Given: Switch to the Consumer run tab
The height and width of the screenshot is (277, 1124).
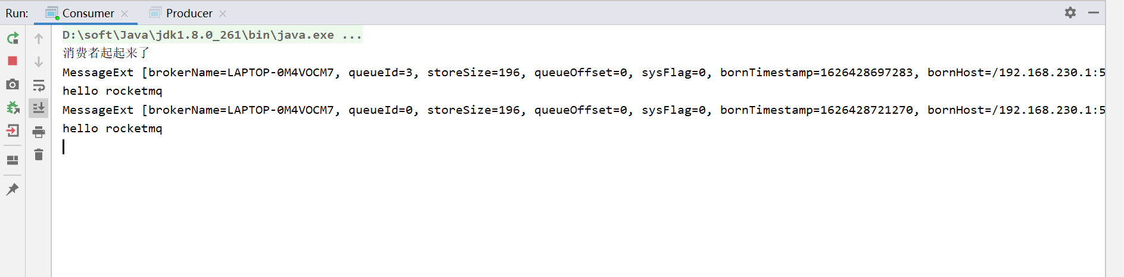Looking at the screenshot, I should (x=88, y=13).
